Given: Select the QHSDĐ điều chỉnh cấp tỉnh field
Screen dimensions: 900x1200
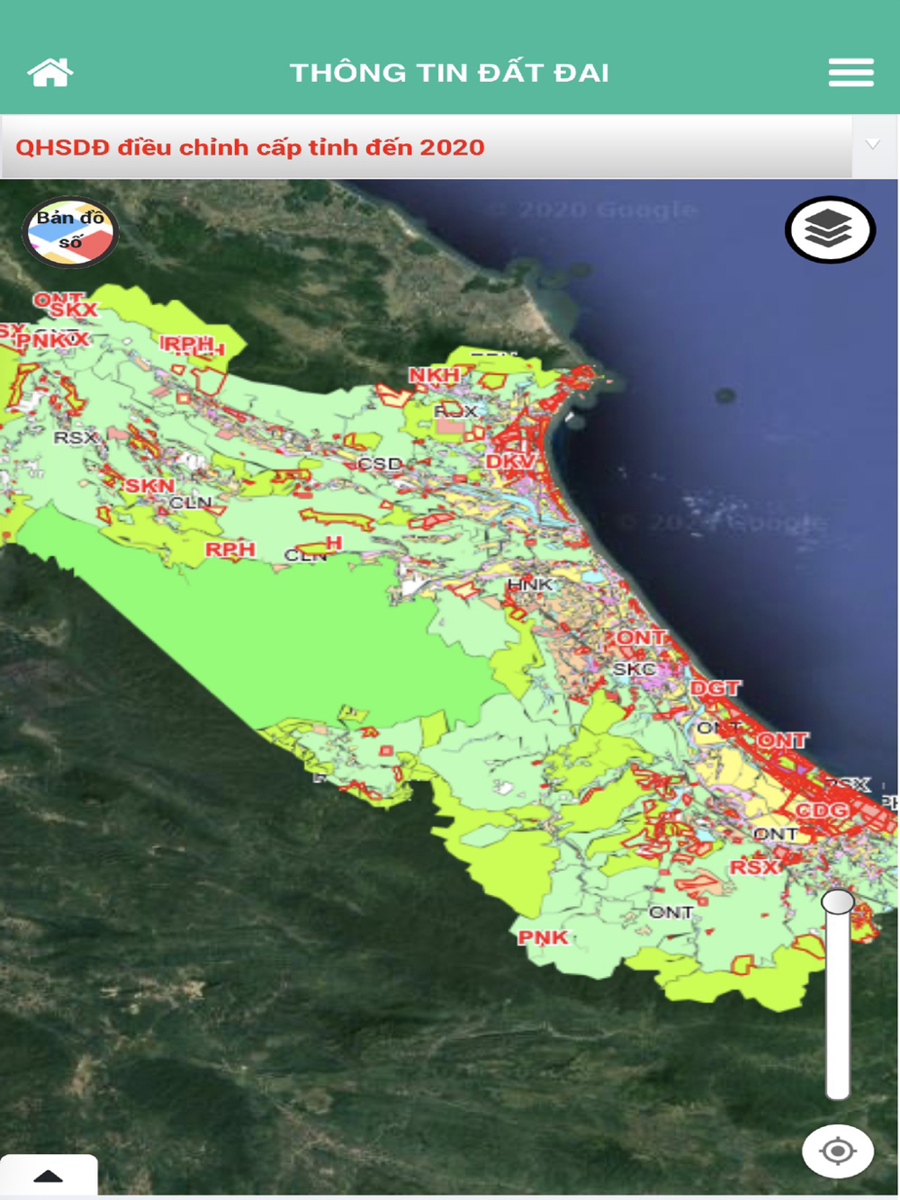Looking at the screenshot, I should (427, 147).
